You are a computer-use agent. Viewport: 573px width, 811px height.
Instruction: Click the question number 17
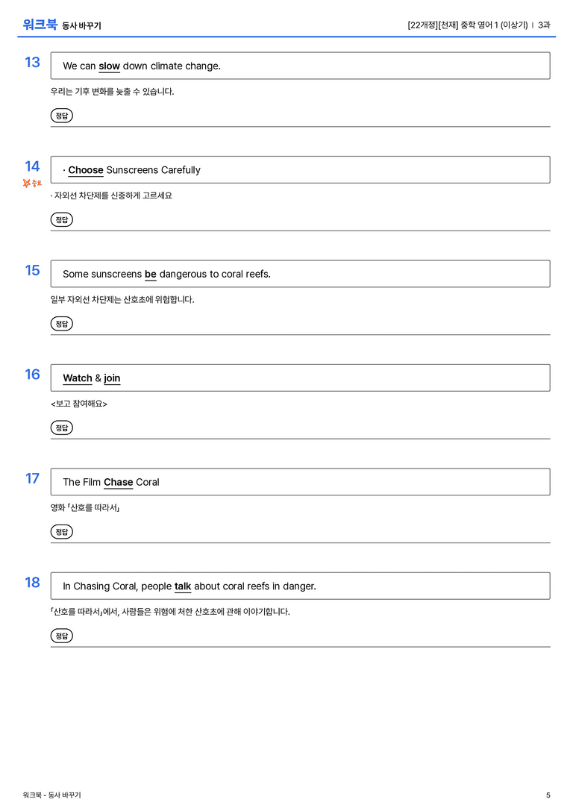coord(32,478)
